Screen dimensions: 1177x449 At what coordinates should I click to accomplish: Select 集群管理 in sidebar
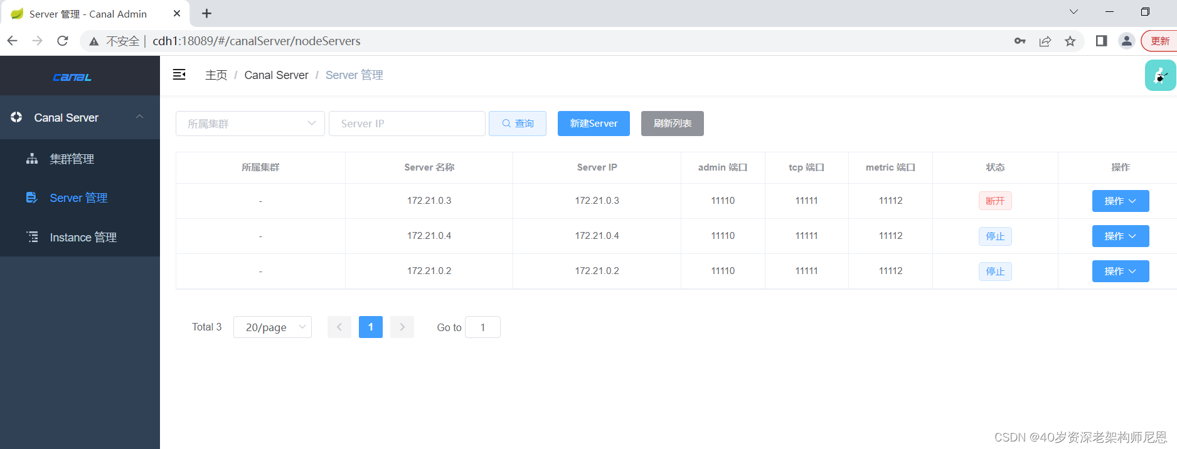point(80,159)
